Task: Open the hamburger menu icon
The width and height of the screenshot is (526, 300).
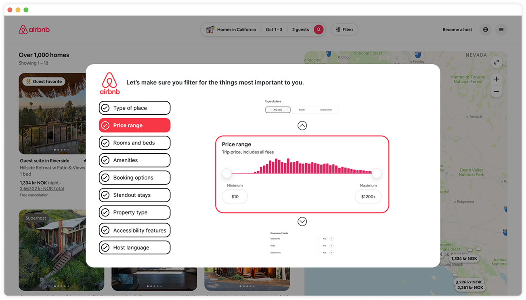Action: point(501,29)
